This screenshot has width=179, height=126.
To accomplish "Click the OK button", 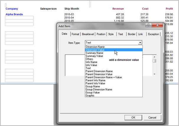I will [133, 118].
